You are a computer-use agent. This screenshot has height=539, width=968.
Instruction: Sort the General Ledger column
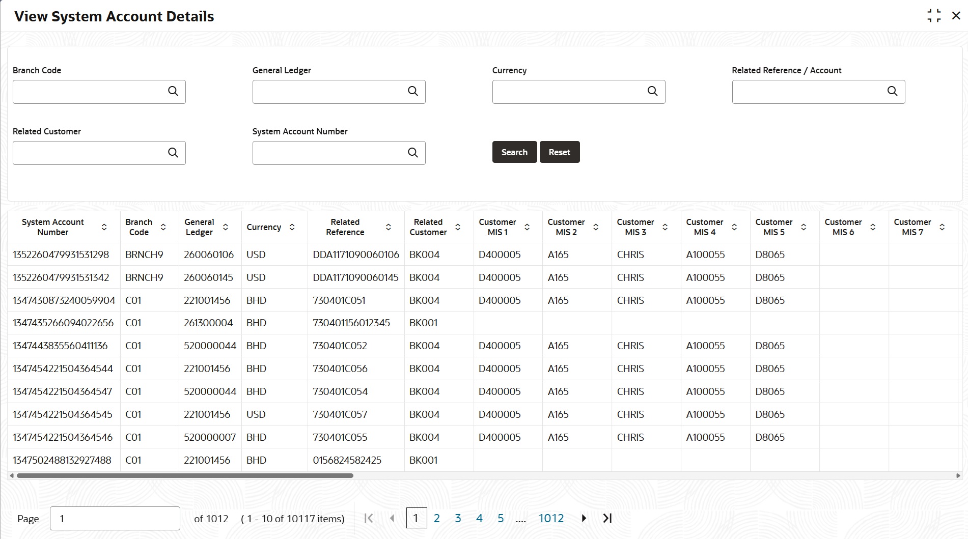(226, 227)
